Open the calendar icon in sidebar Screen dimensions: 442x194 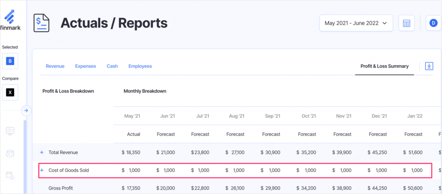point(10,175)
